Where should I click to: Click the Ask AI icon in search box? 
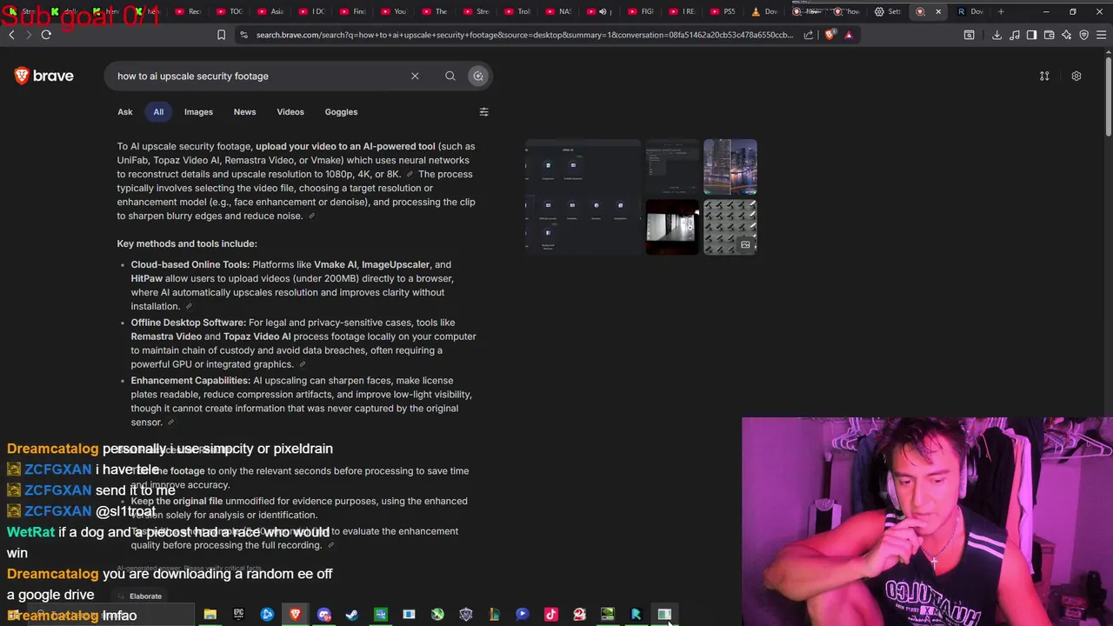click(x=478, y=76)
